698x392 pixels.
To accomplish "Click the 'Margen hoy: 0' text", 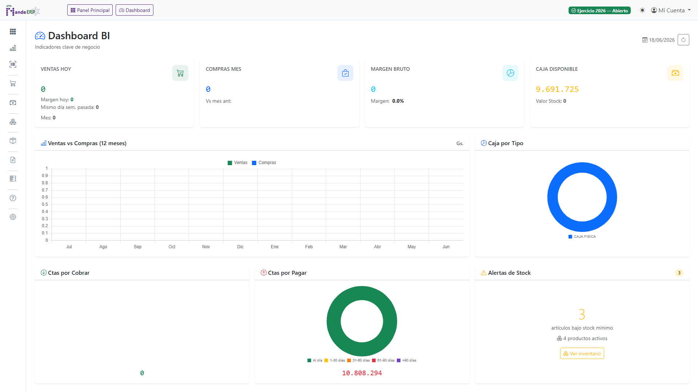I will (x=57, y=99).
